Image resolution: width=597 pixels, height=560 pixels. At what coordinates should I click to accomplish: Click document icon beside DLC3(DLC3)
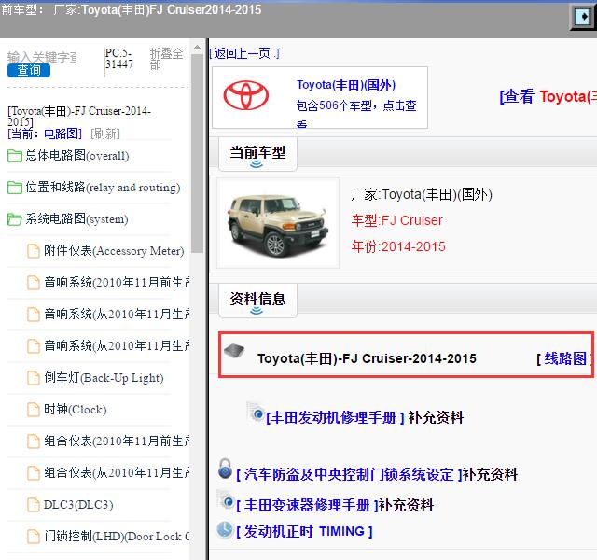34,505
